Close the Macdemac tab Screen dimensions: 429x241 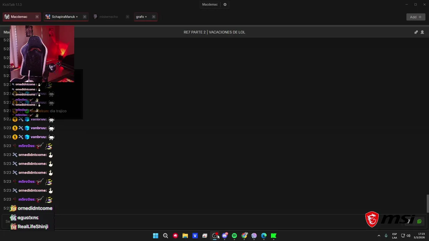(x=37, y=17)
